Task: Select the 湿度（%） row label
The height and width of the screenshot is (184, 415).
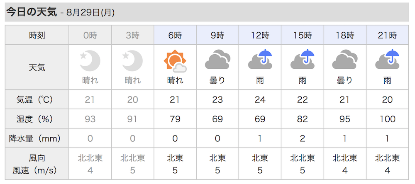Action: pos(37,119)
